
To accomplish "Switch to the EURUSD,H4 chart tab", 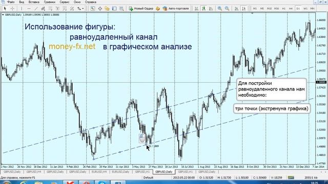I will 99,172.
